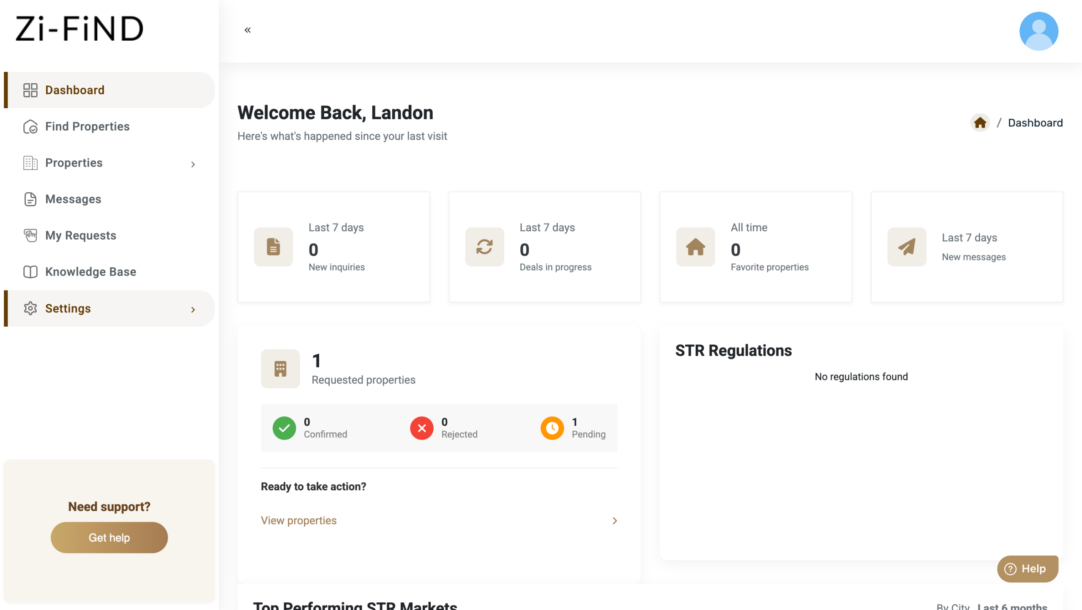
Task: Click the green Confirmed checkmark icon
Action: pyautogui.click(x=284, y=428)
